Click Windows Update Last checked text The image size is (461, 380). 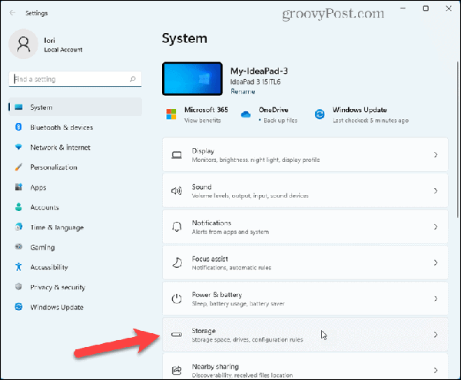click(370, 121)
